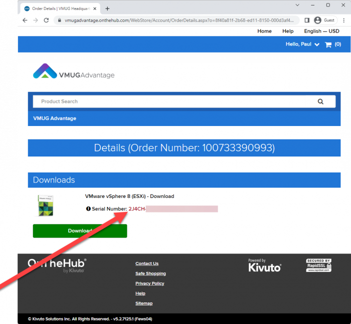The width and height of the screenshot is (351, 324).
Task: Minimize the browser window
Action: point(313,5)
